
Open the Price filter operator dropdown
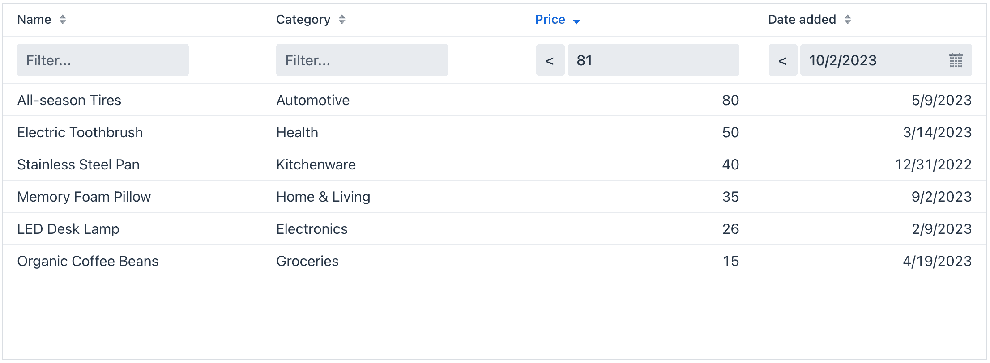(550, 60)
